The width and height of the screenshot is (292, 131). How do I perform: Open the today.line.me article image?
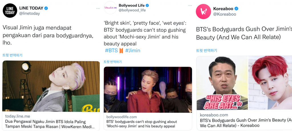pyautogui.click(x=51, y=86)
